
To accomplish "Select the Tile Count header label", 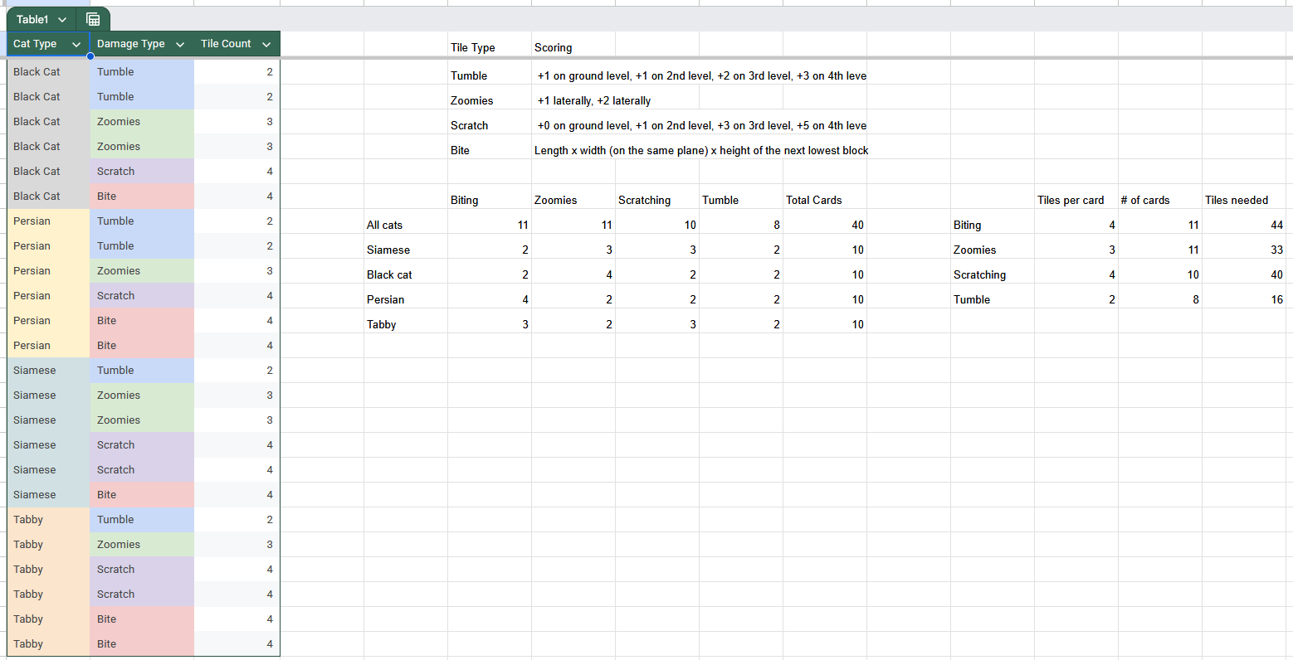I will point(226,44).
